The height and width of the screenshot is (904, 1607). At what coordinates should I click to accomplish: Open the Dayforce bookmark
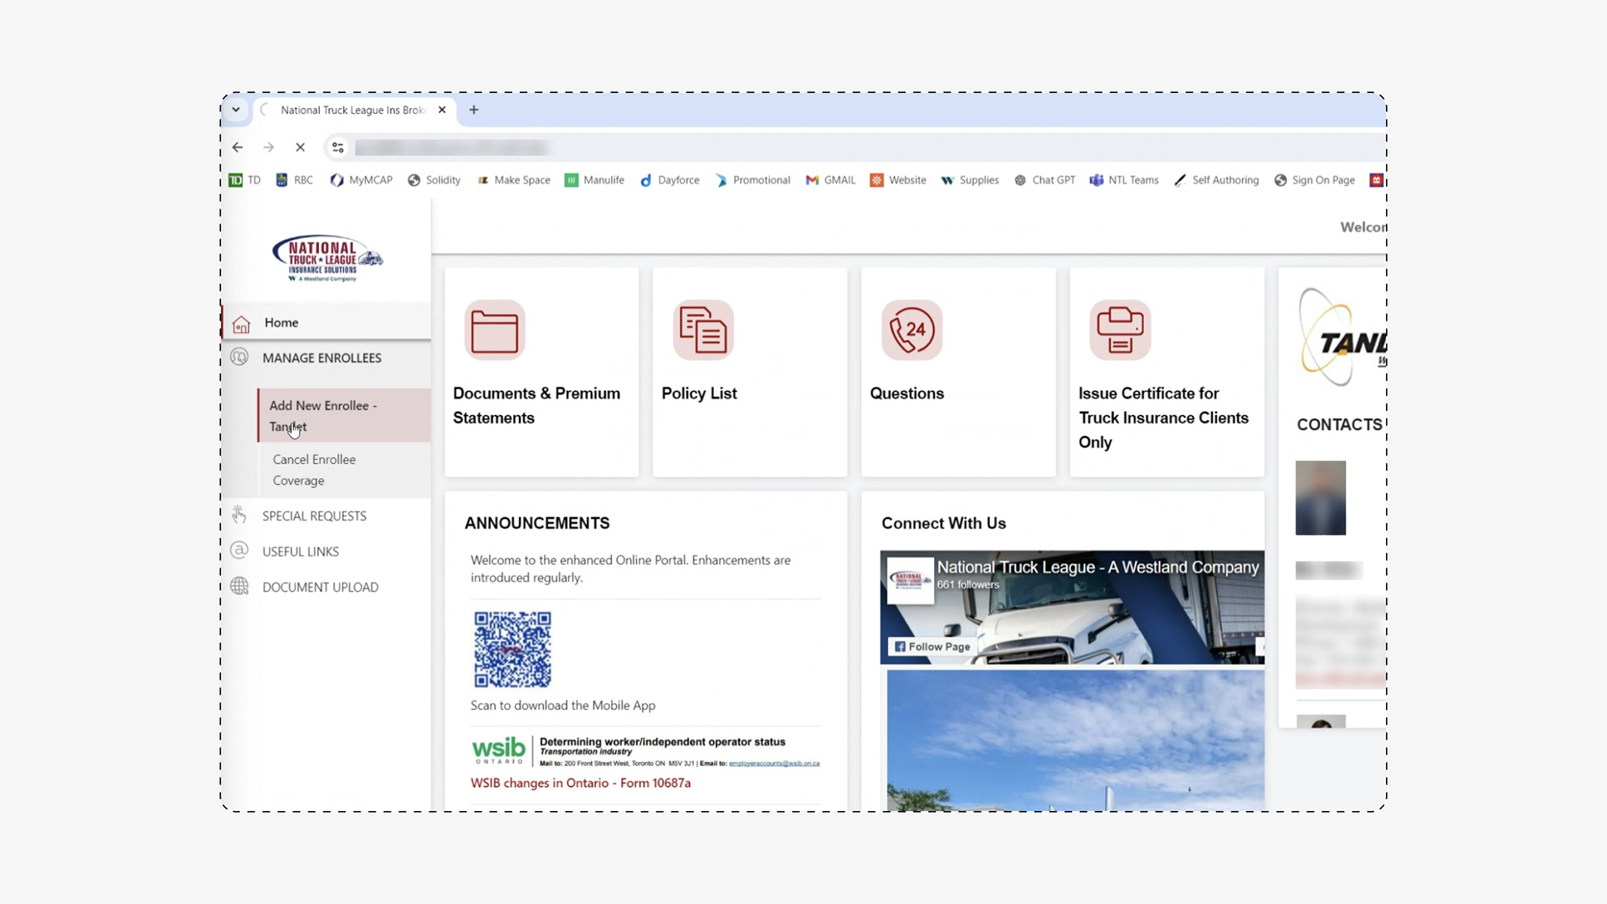coord(670,180)
